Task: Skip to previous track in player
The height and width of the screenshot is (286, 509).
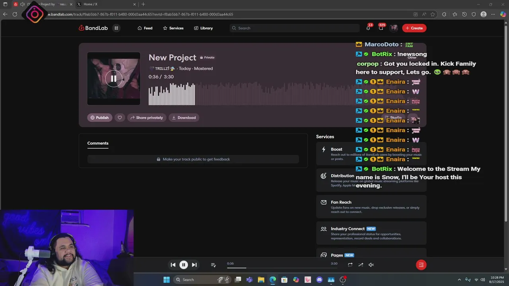Action: [x=173, y=265]
